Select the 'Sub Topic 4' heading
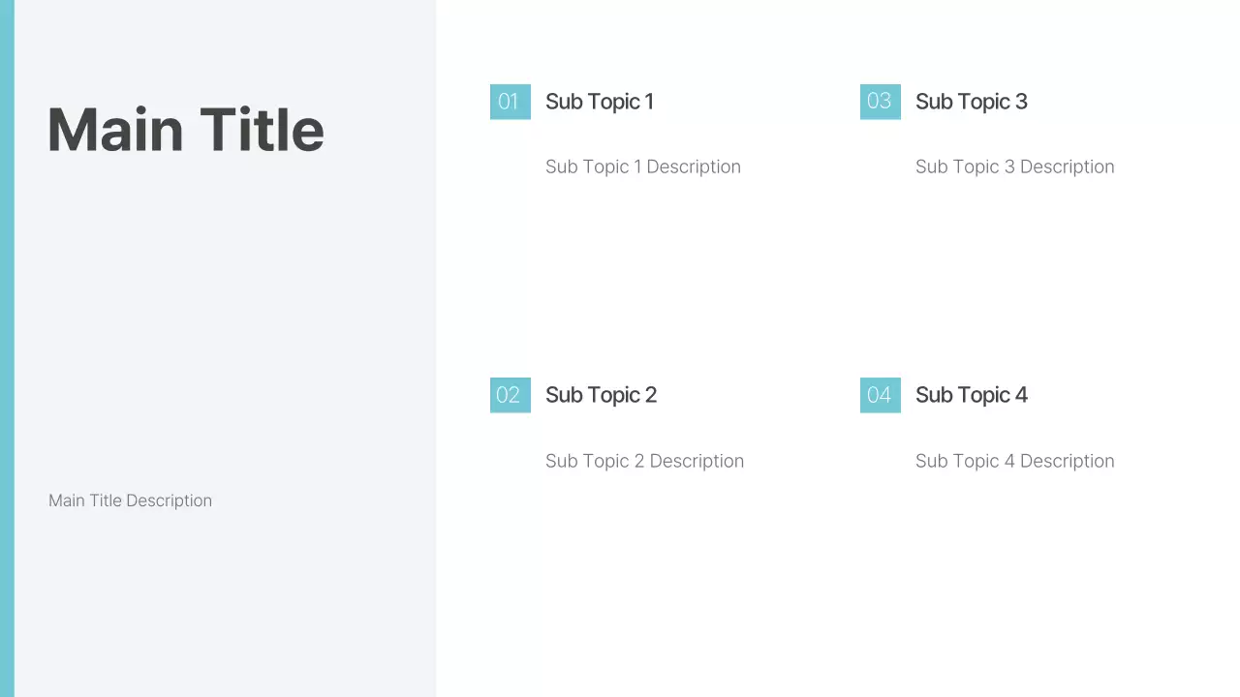Image resolution: width=1240 pixels, height=697 pixels. (x=971, y=395)
